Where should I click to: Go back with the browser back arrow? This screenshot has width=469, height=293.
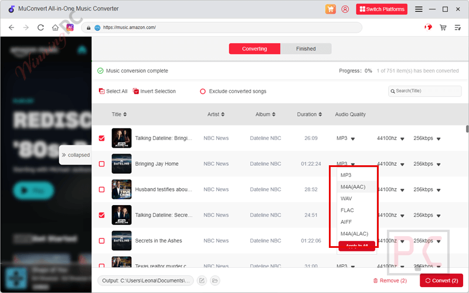(11, 28)
